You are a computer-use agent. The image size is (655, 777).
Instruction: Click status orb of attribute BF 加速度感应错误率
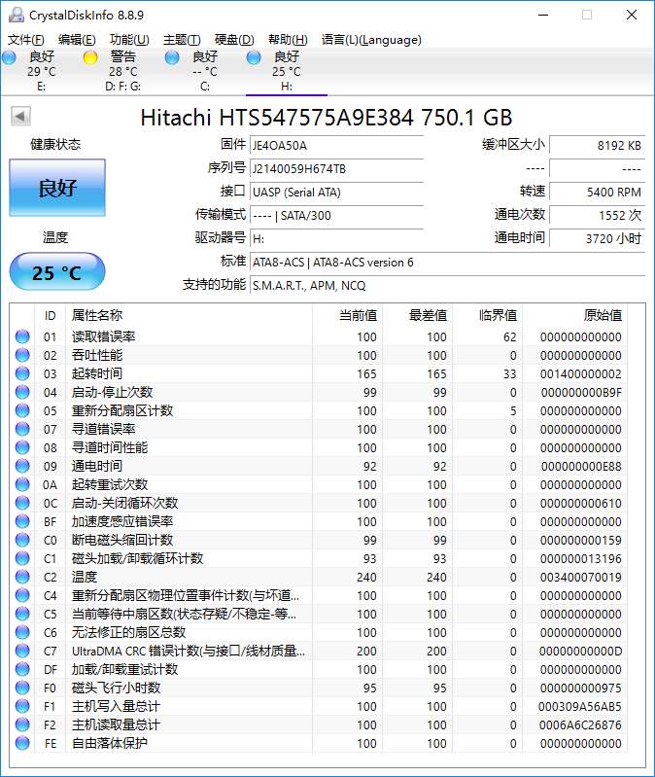coord(22,521)
